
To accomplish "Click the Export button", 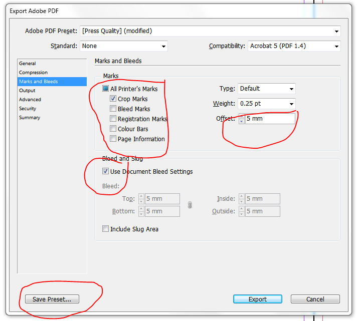I will point(258,299).
